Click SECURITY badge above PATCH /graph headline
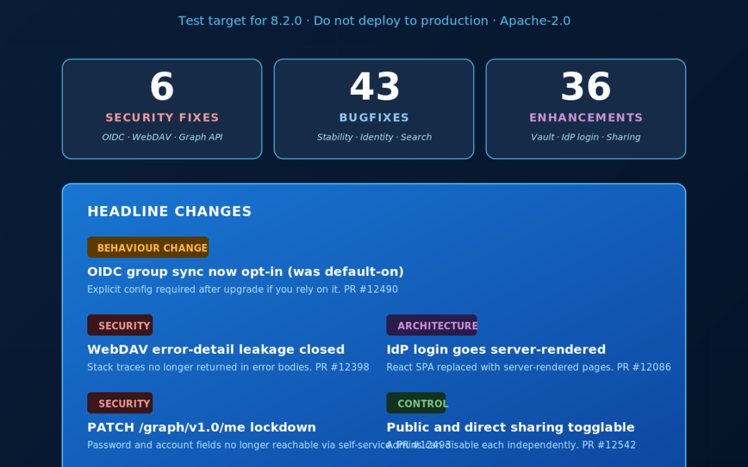 [120, 403]
